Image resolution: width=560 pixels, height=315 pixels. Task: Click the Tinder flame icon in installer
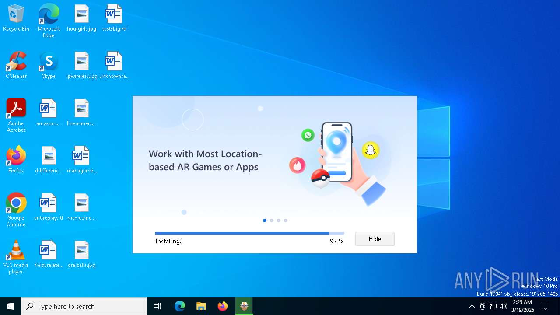click(x=297, y=165)
